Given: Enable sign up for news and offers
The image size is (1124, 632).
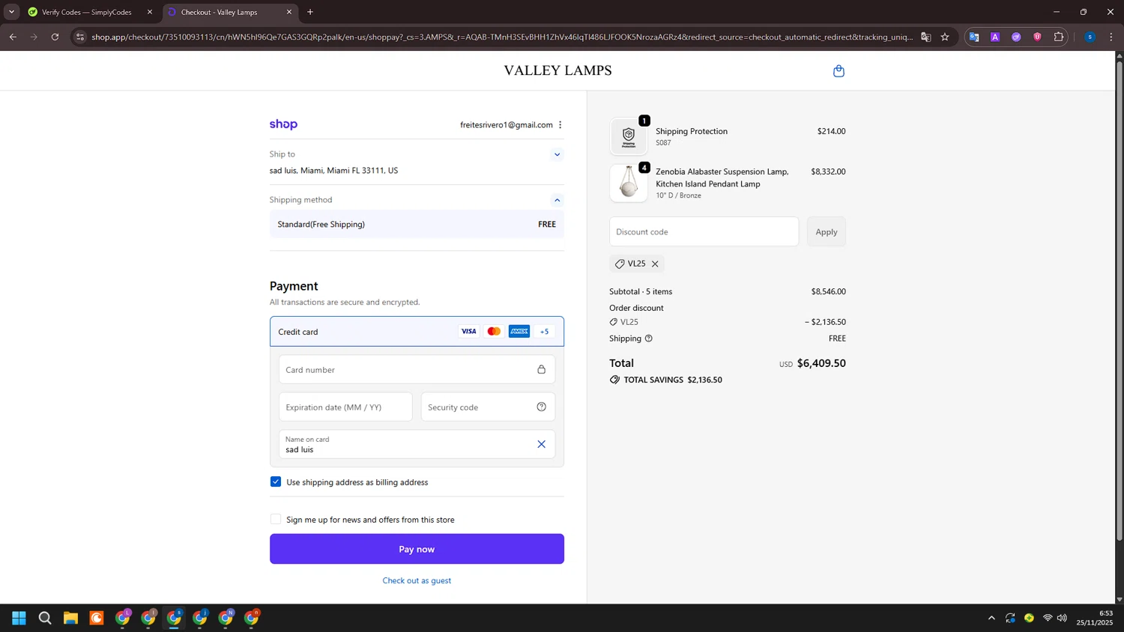Looking at the screenshot, I should pos(276,519).
